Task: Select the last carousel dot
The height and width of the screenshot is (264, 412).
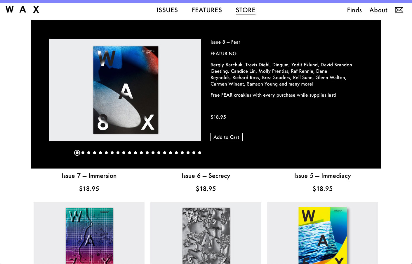Action: pyautogui.click(x=200, y=153)
